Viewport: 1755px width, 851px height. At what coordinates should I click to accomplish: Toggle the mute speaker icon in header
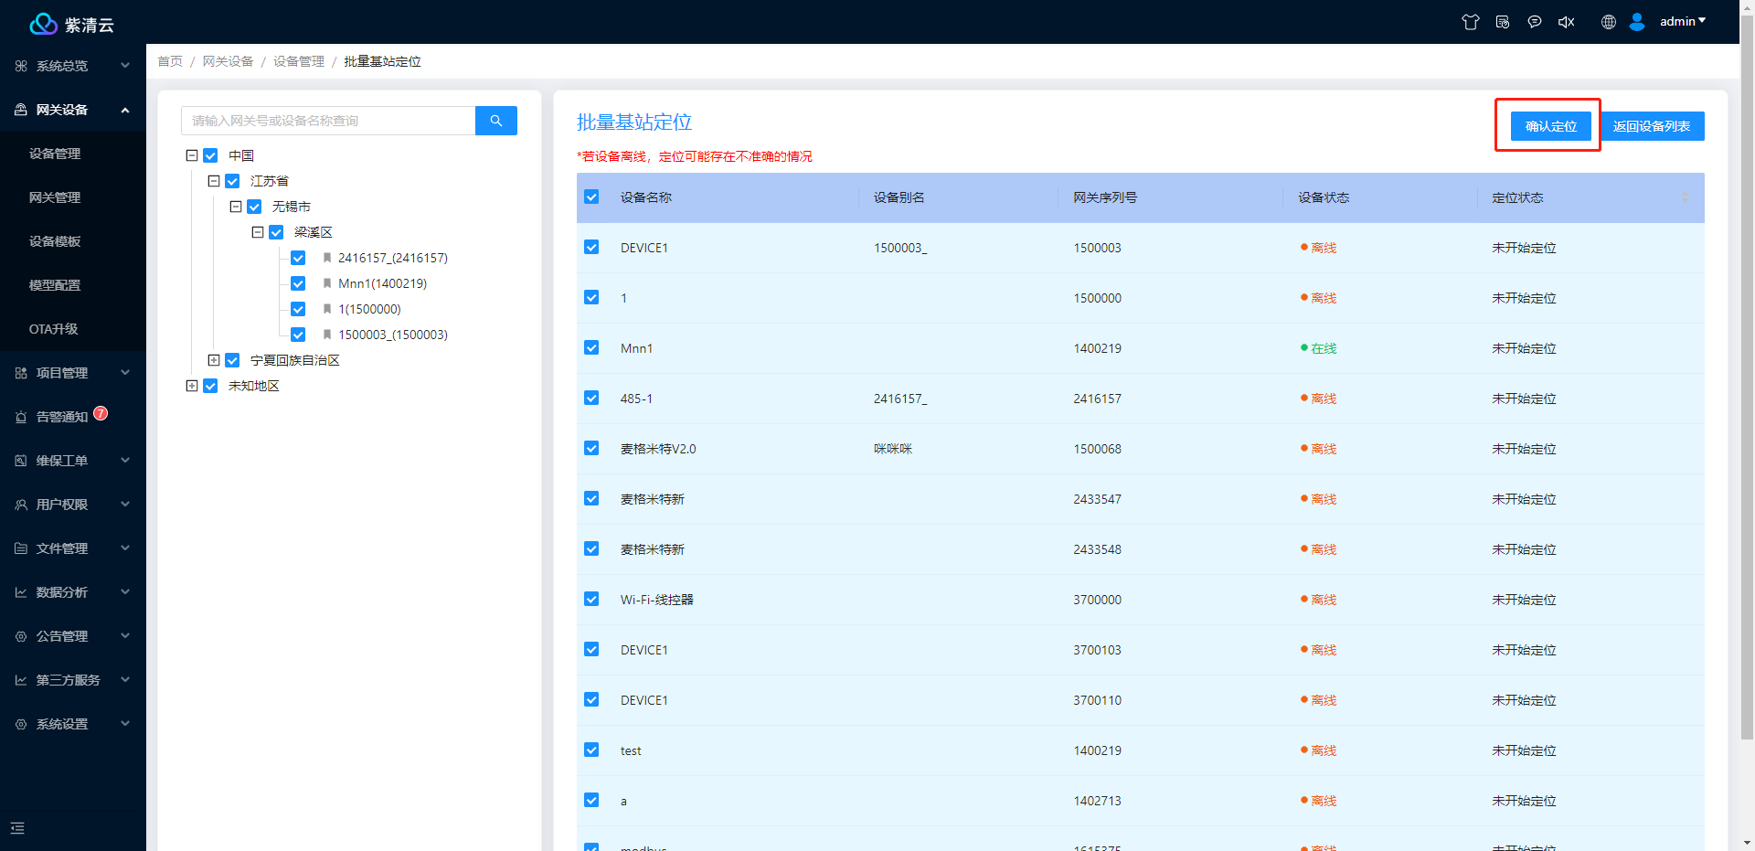click(1566, 22)
